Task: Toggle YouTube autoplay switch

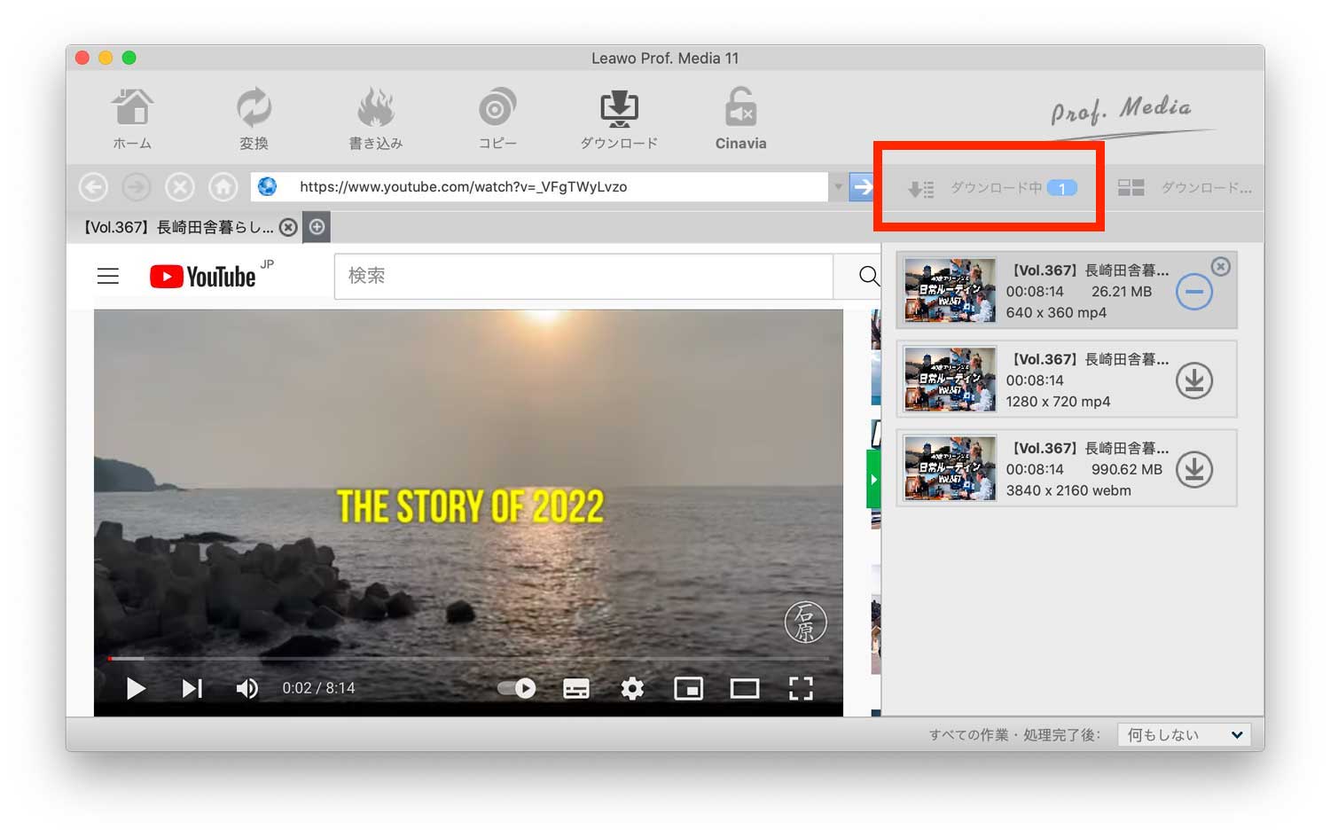Action: [517, 688]
